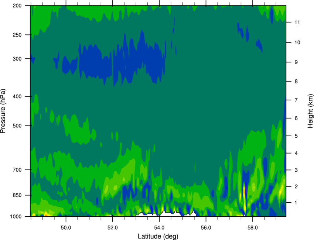Click the 4 km height tick label
314x240 pixels.
(x=296, y=153)
